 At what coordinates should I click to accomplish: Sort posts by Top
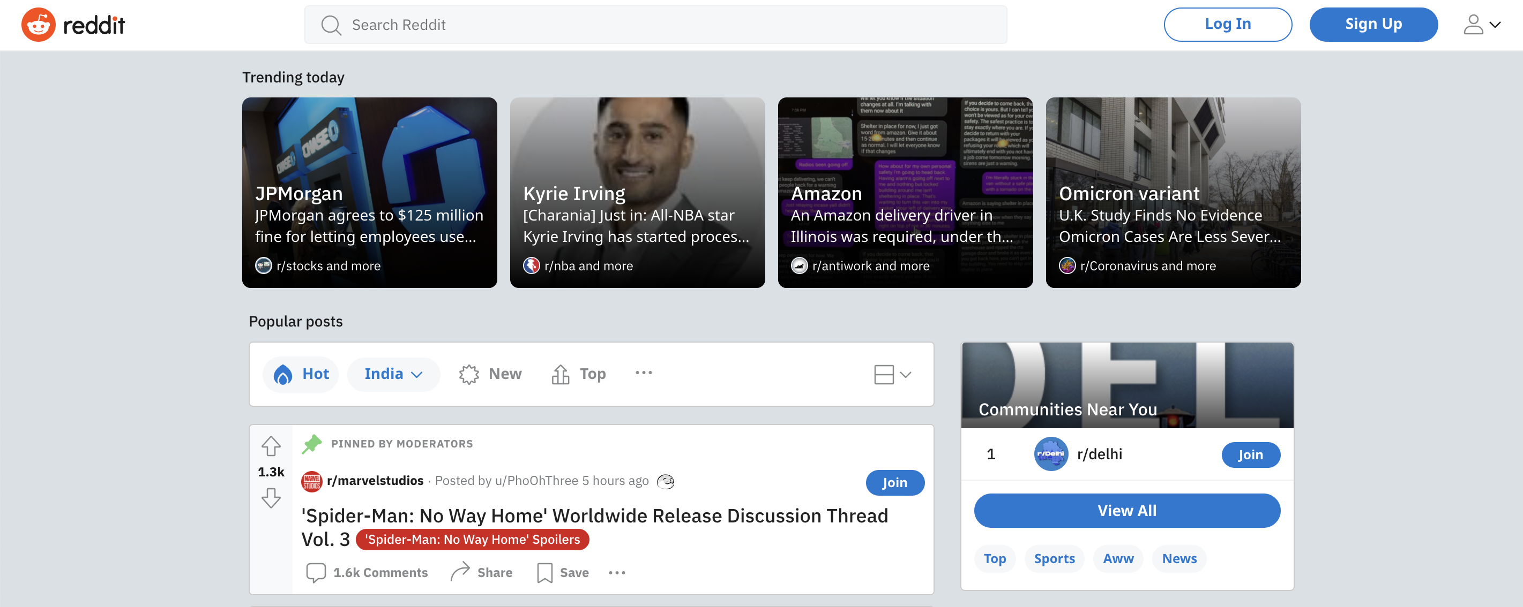[578, 374]
